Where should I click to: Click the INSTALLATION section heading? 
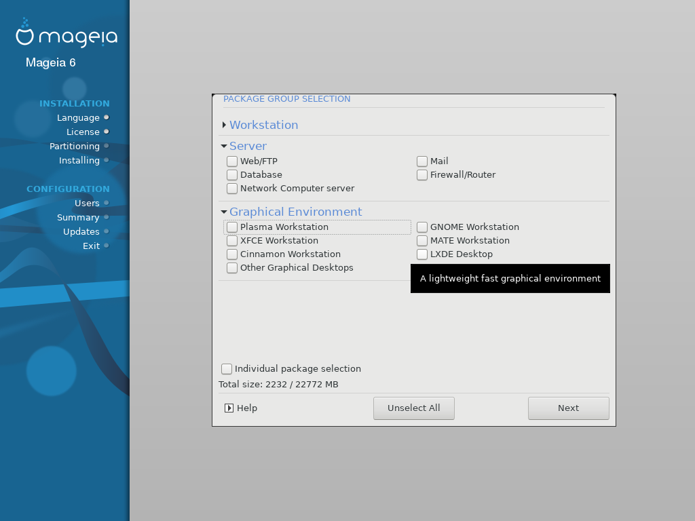(75, 104)
